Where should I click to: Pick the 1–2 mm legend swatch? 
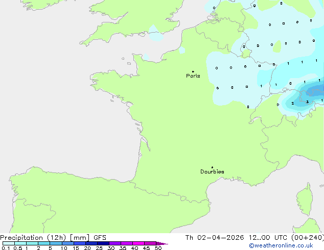click(32, 243)
